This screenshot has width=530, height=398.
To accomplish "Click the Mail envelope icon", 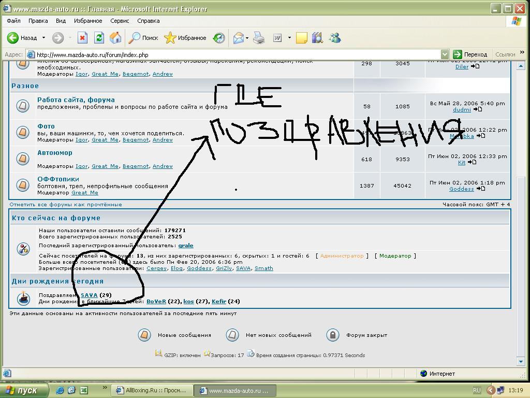I will (x=239, y=38).
